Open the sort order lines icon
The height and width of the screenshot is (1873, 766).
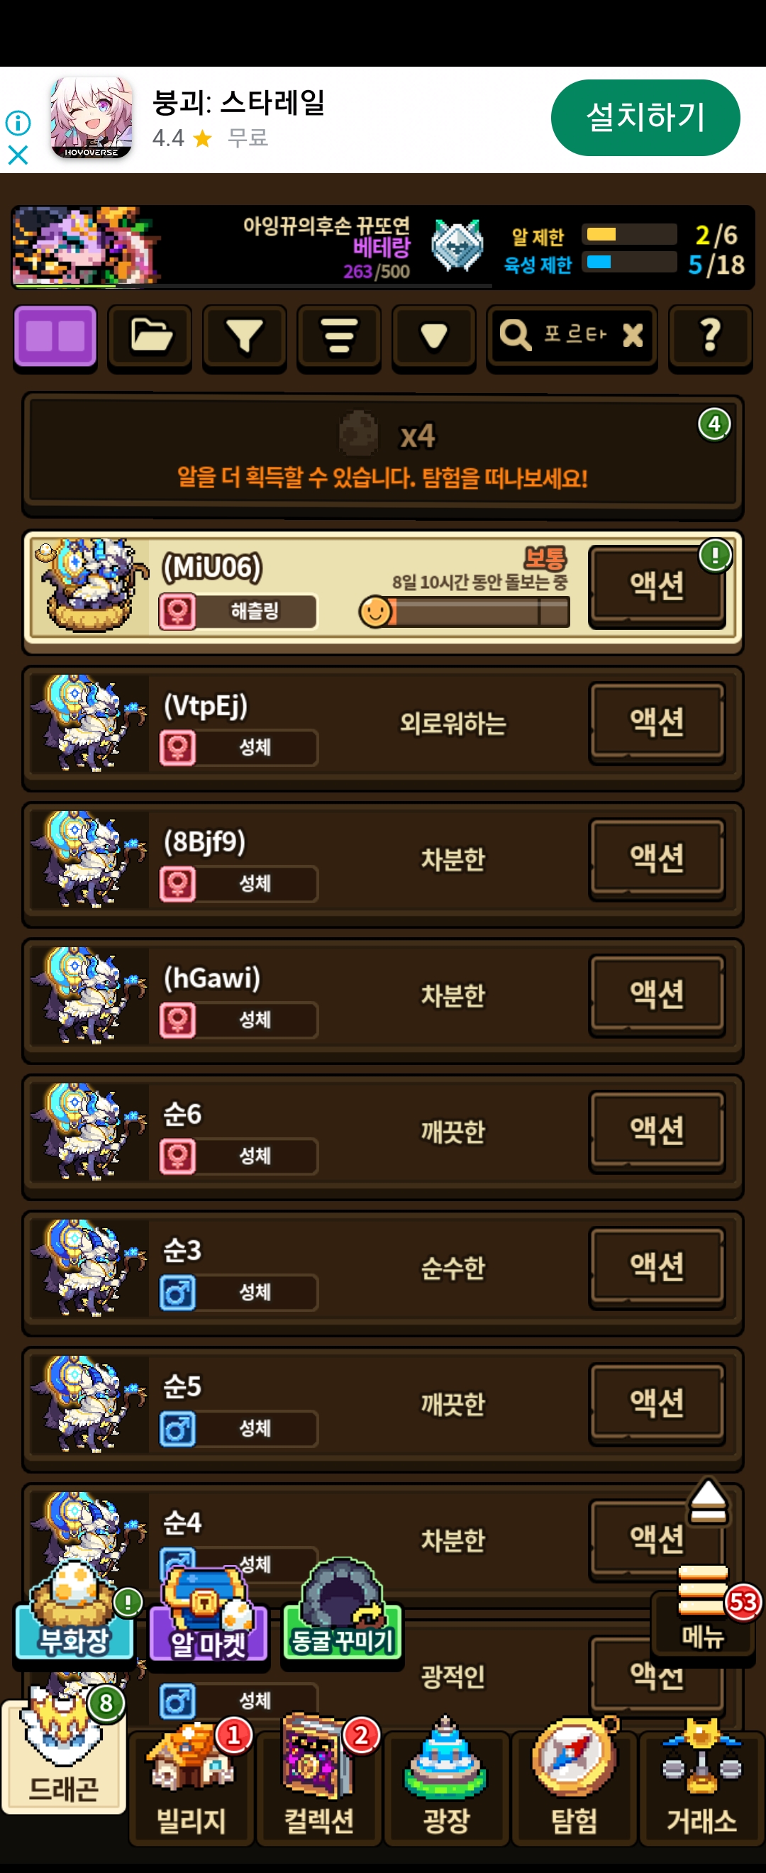coord(338,337)
